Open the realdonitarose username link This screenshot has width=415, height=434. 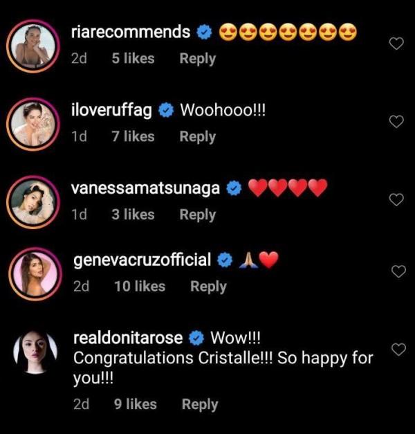pyautogui.click(x=127, y=338)
